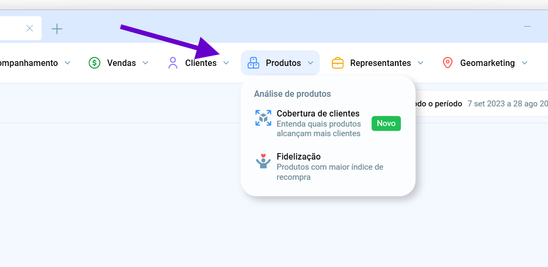Open Cobertura de clientes analysis

pos(328,123)
